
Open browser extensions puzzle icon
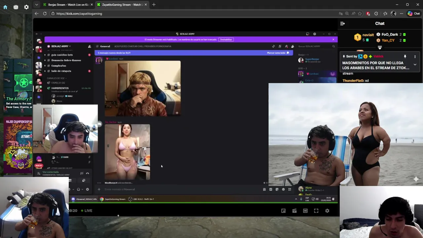(x=376, y=14)
